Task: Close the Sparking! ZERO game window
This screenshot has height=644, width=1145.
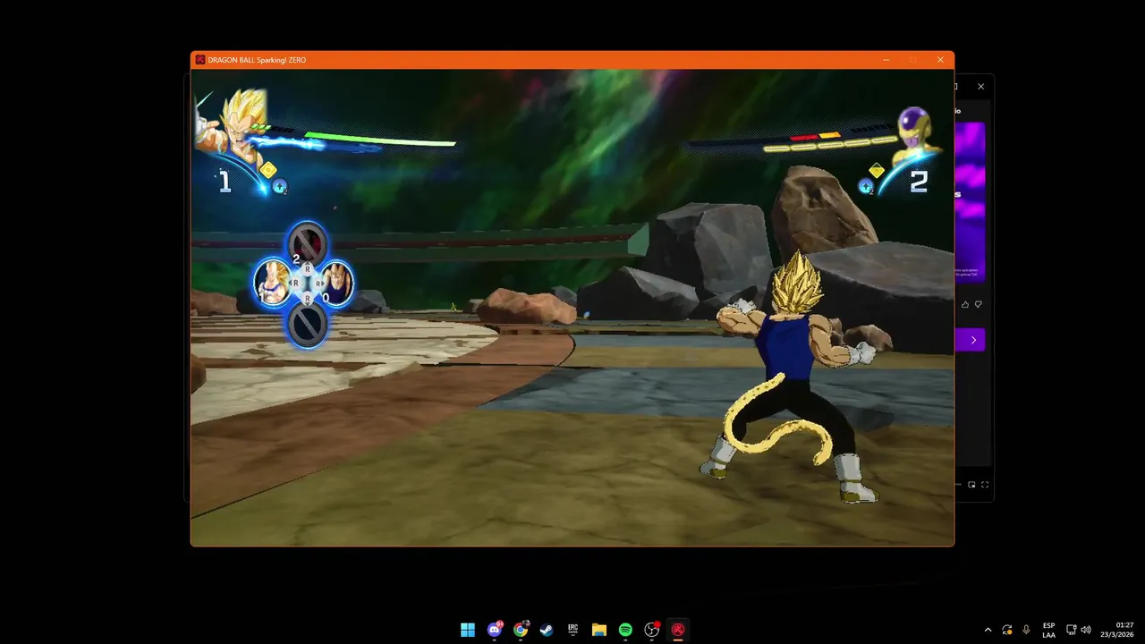Action: pyautogui.click(x=940, y=60)
